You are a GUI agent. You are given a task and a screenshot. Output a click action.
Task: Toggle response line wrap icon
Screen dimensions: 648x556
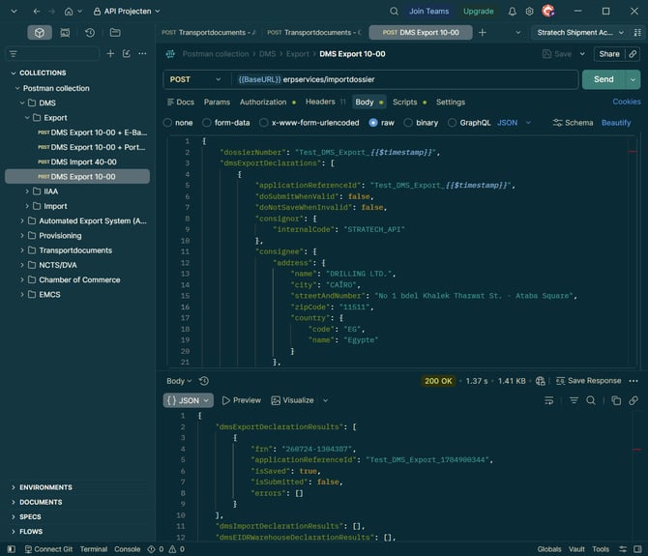click(x=548, y=400)
